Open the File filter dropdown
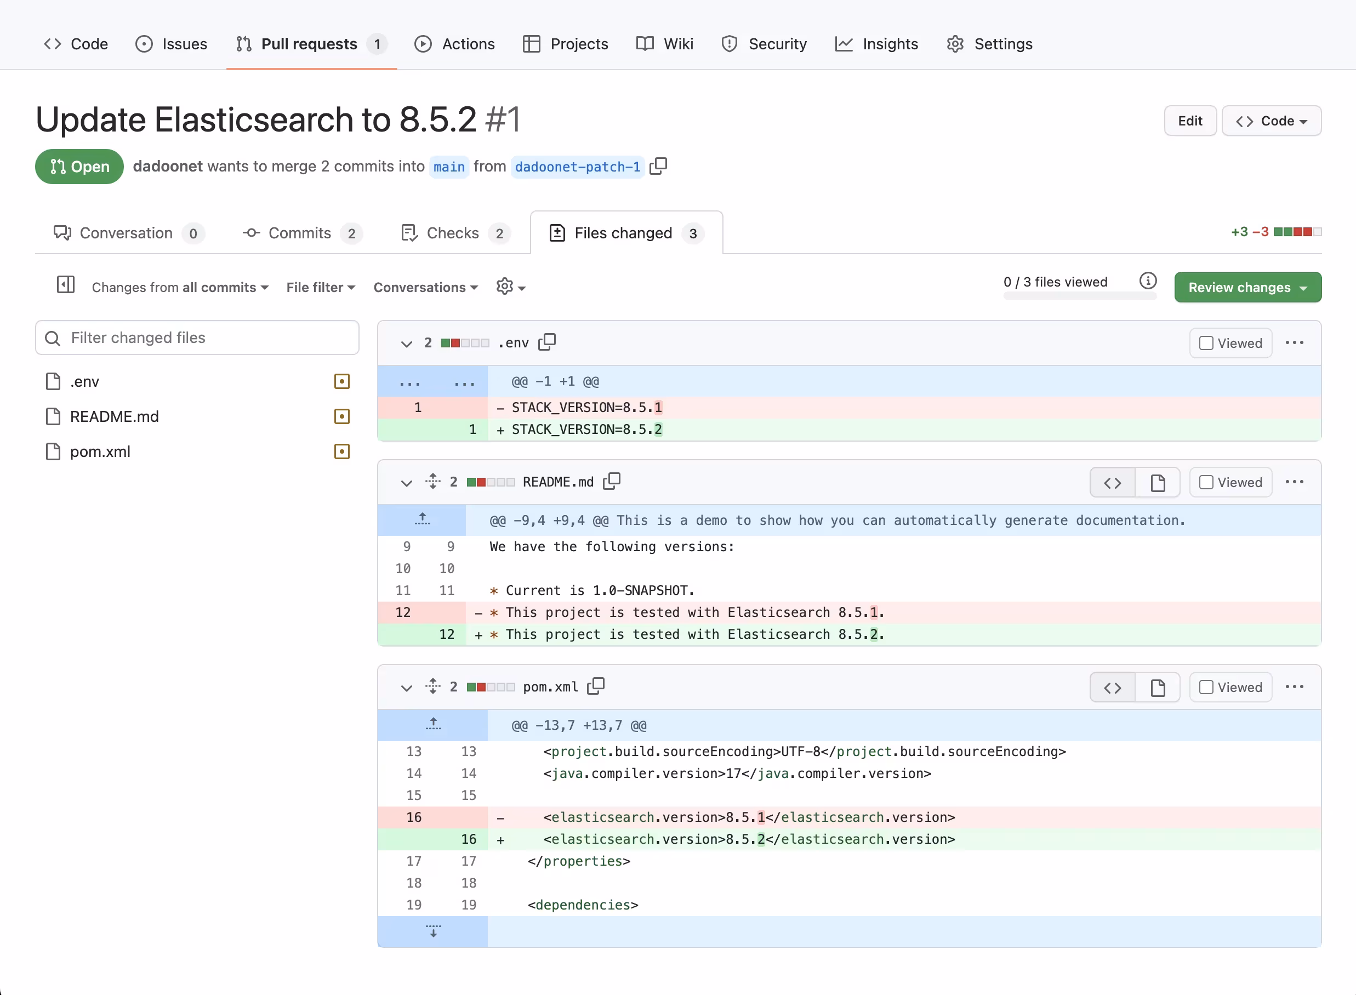Viewport: 1356px width, 995px height. (321, 287)
